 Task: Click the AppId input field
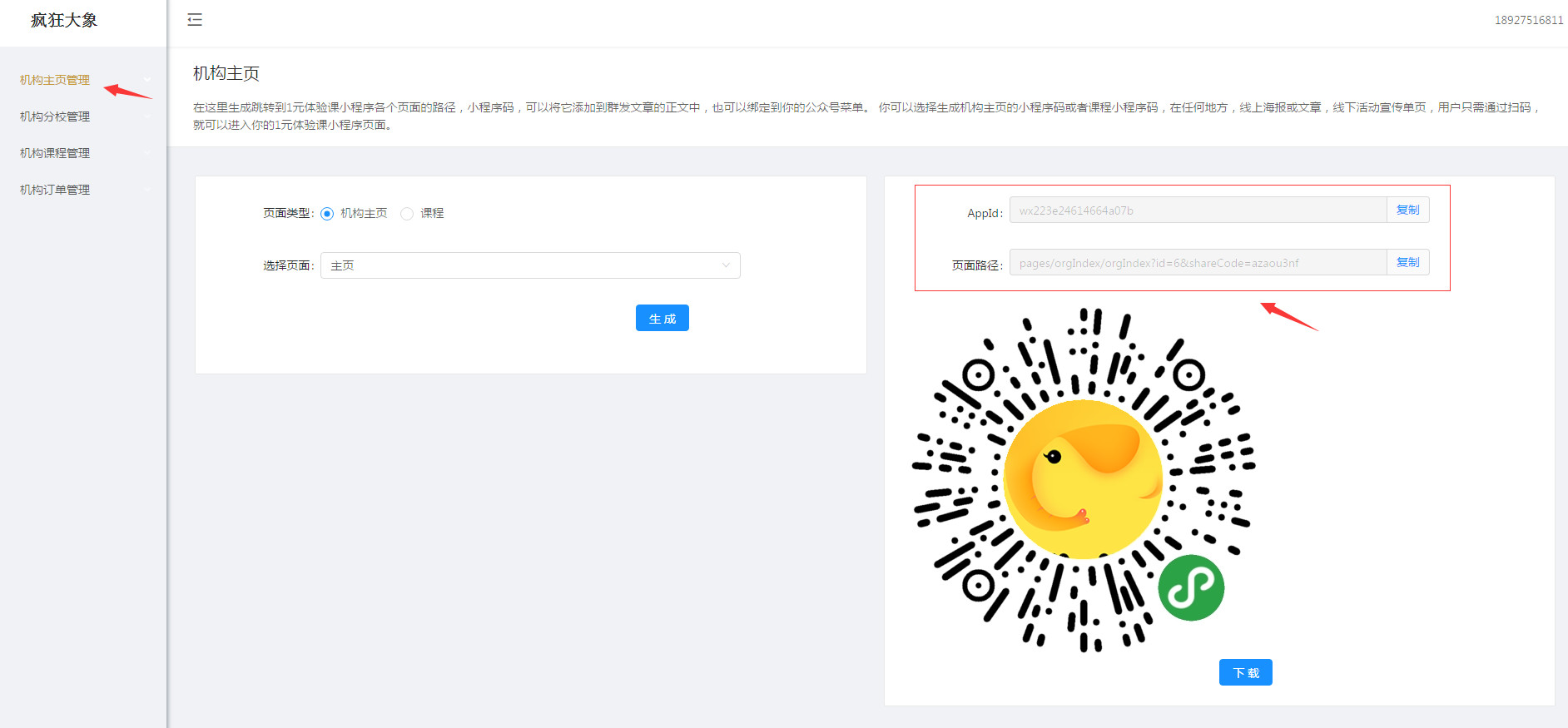1198,210
